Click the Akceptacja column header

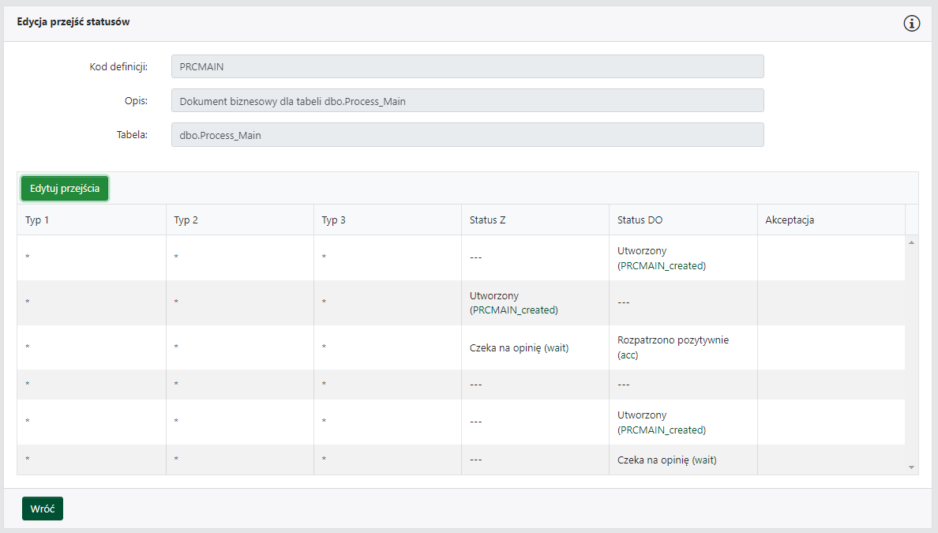pyautogui.click(x=790, y=220)
